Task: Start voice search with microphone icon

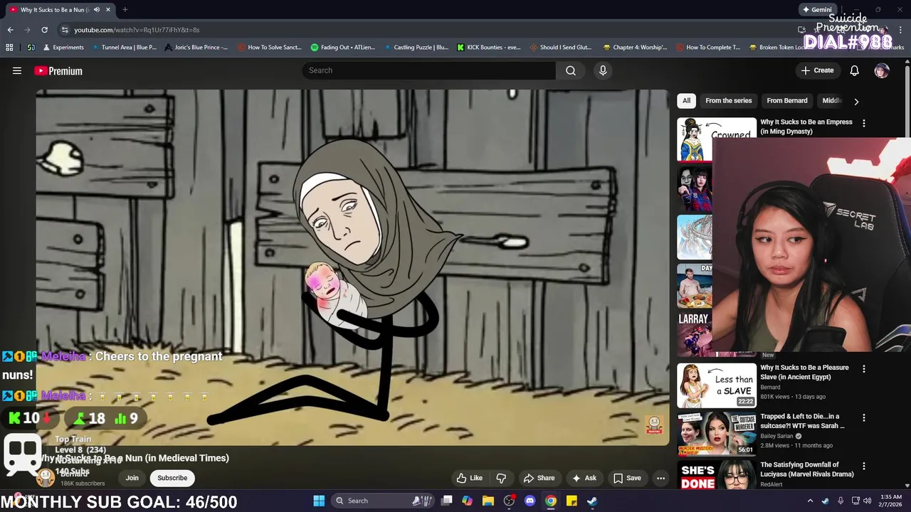Action: [603, 70]
